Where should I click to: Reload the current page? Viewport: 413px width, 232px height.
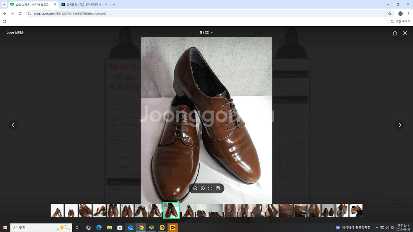click(20, 14)
